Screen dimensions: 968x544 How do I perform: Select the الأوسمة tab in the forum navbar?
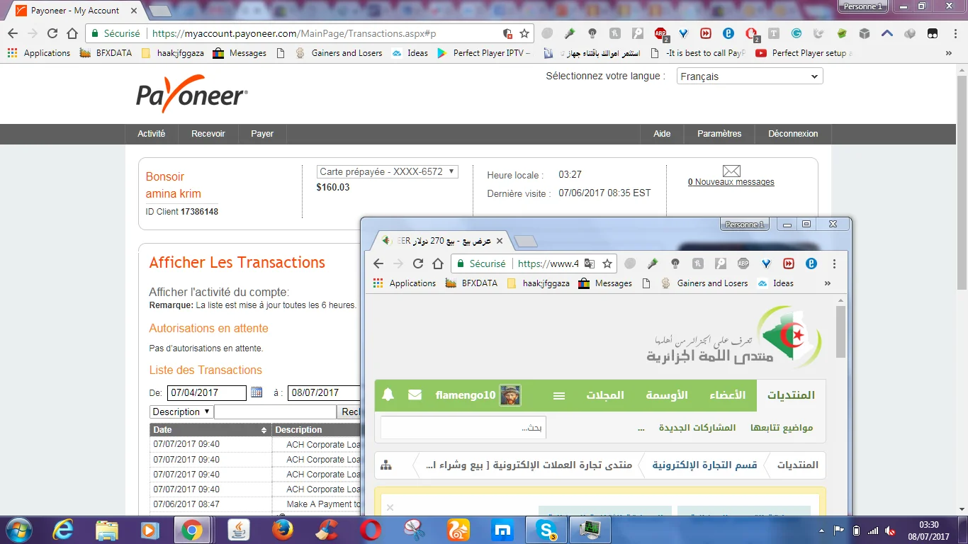pyautogui.click(x=667, y=395)
